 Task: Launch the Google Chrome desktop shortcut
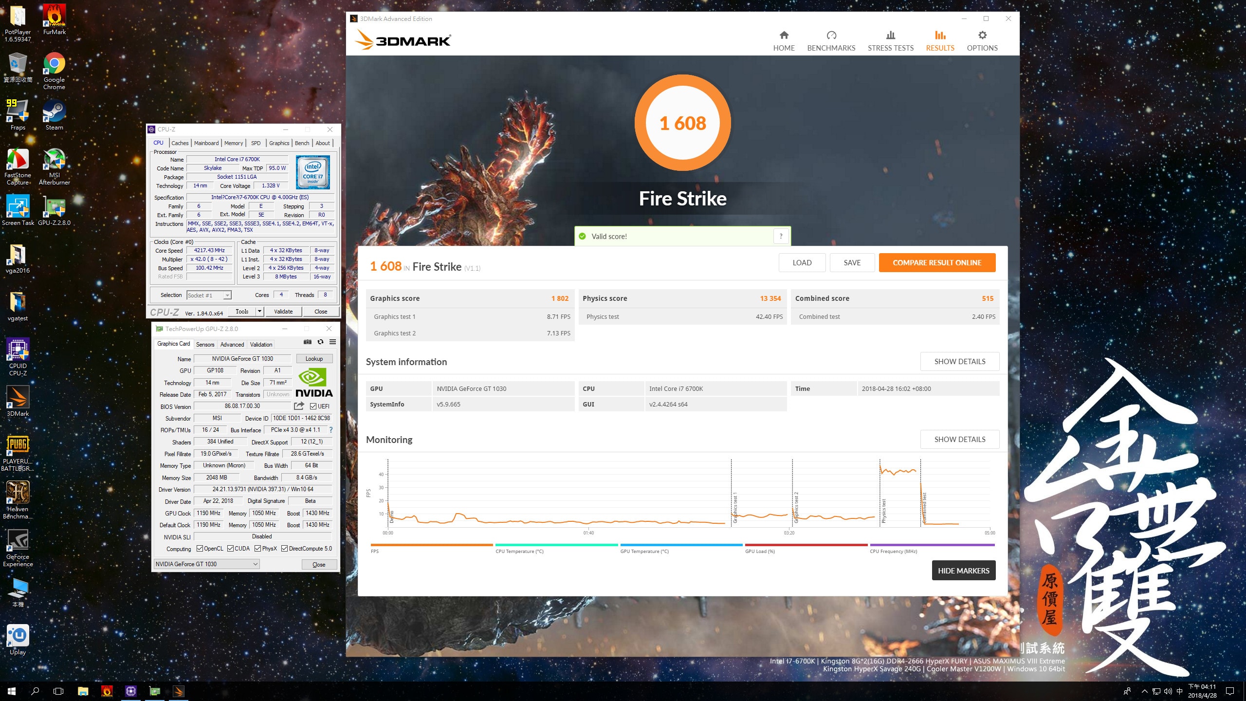click(x=54, y=71)
